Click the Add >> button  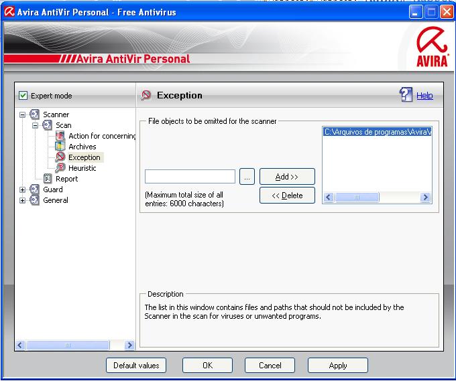287,177
